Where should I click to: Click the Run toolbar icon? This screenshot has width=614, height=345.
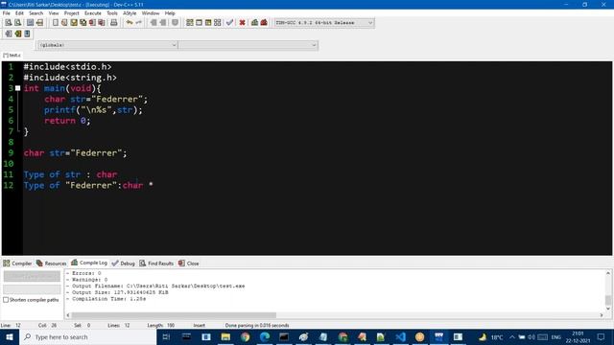[x=199, y=23]
